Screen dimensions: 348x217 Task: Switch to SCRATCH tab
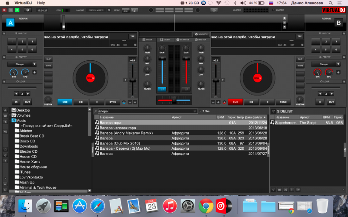183,39
